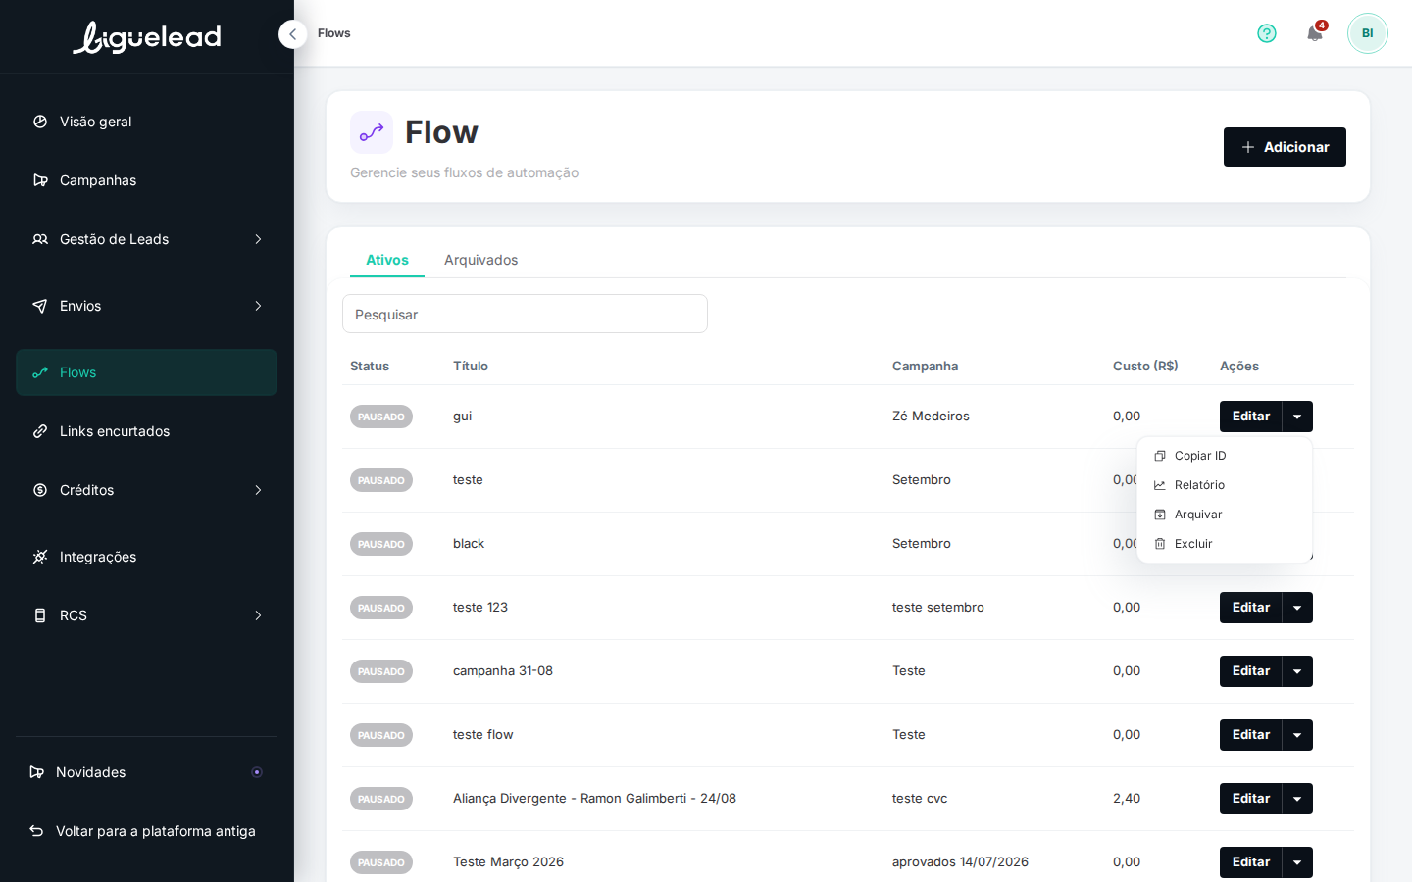Expand the Envios submenu chevron
This screenshot has height=882, width=1412.
(x=258, y=306)
